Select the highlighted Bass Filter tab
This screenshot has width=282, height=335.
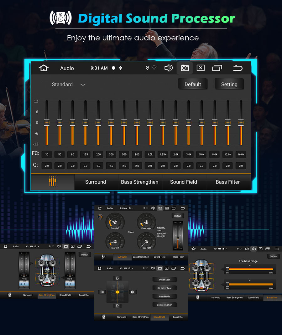[272, 297]
